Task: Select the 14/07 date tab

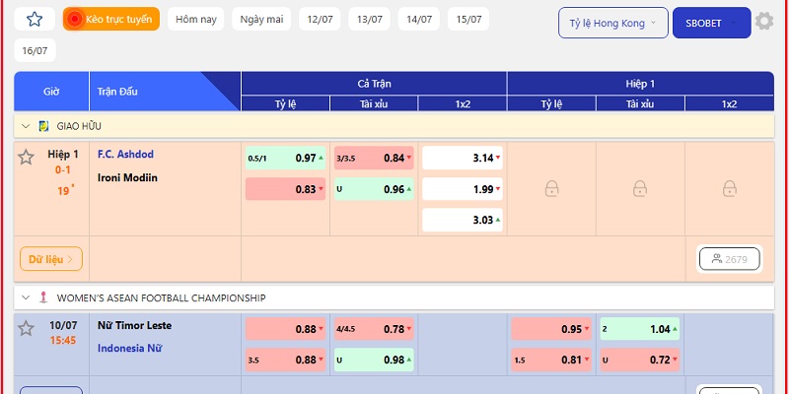Action: tap(419, 19)
